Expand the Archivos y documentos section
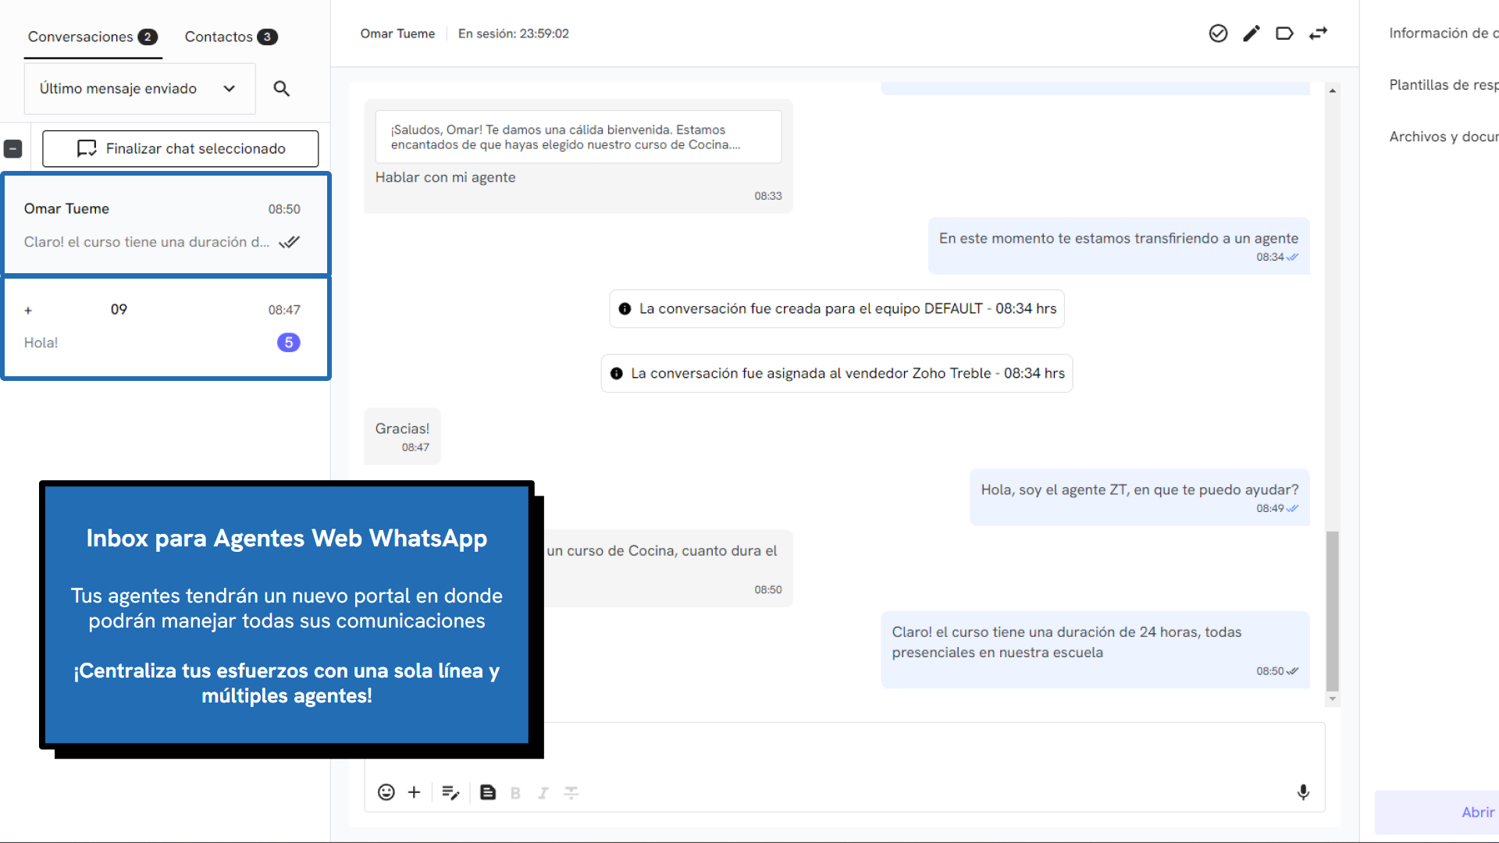Image resolution: width=1499 pixels, height=843 pixels. 1443,137
